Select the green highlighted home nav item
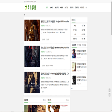The image size is (112, 112). [47, 7]
